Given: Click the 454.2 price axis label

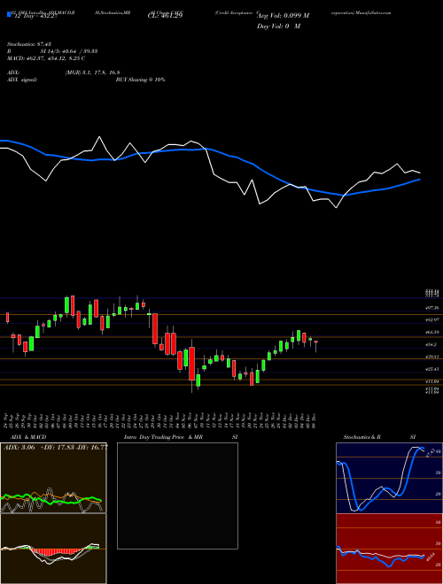Looking at the screenshot, I should pos(431,345).
